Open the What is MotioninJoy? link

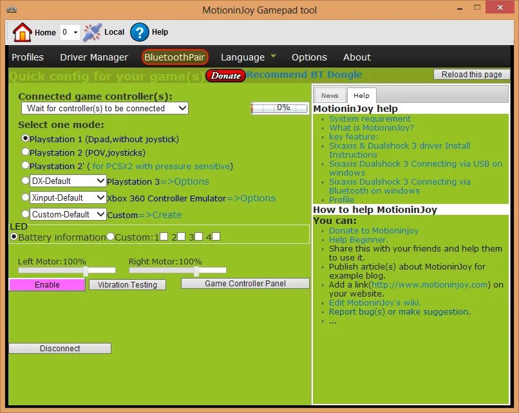tap(372, 127)
